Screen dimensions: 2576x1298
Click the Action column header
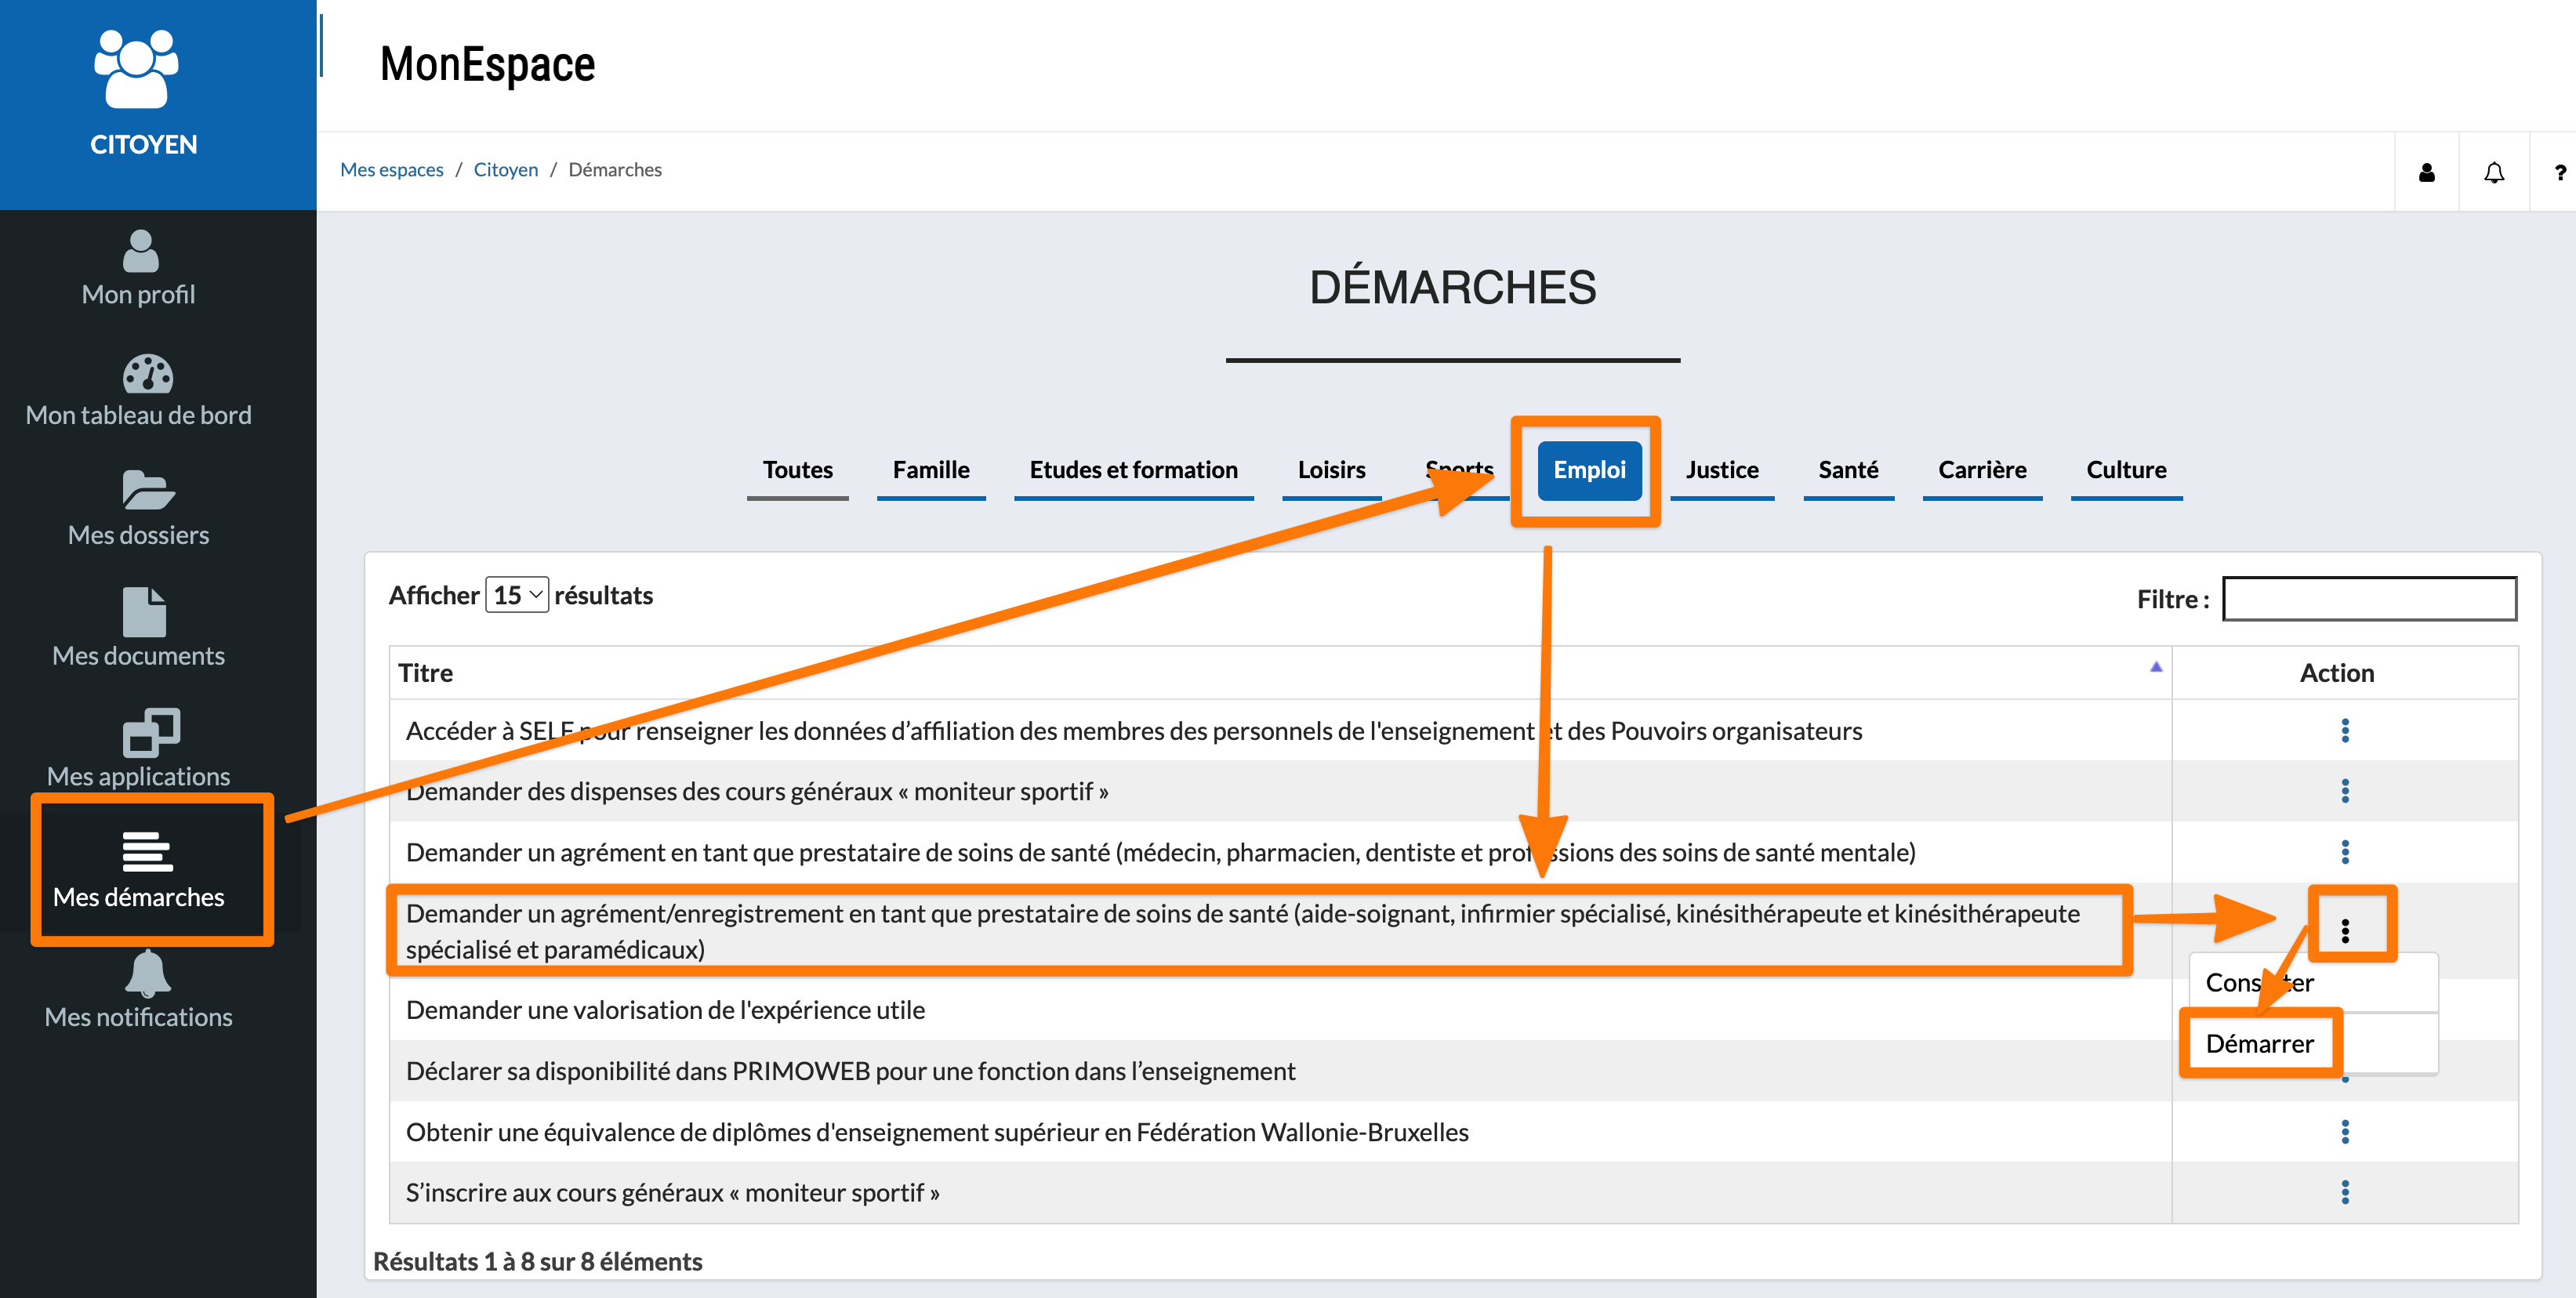coord(2344,673)
